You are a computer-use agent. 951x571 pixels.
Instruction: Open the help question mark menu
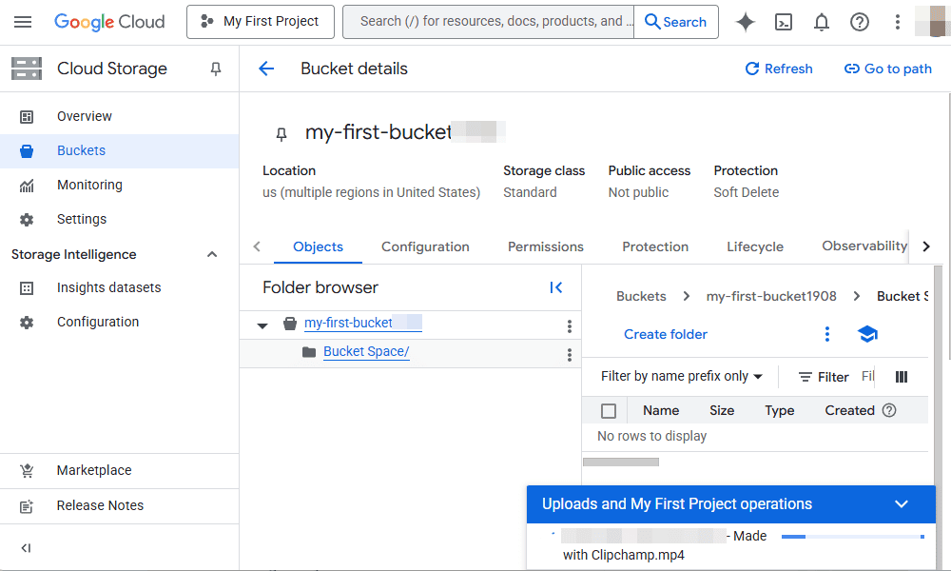[x=860, y=22]
